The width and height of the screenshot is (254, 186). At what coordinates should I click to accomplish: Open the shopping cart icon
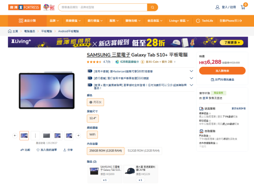click(x=243, y=7)
